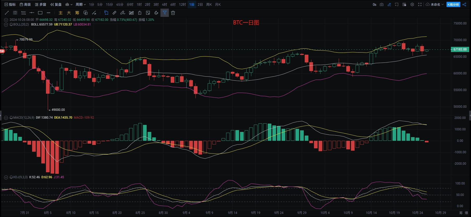Select the trend line drawing tool

click(x=7, y=13)
